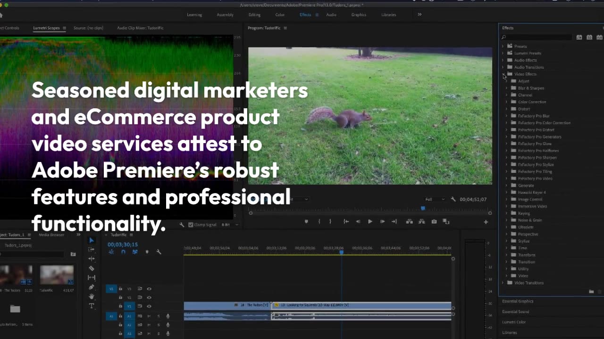Create a new custom bin in Effects
604x339 pixels.
[591, 291]
